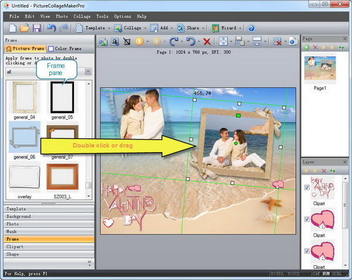The width and height of the screenshot is (352, 280).
Task: Toggle the middle pink hearts Clipart layer checkbox
Action: 307,219
